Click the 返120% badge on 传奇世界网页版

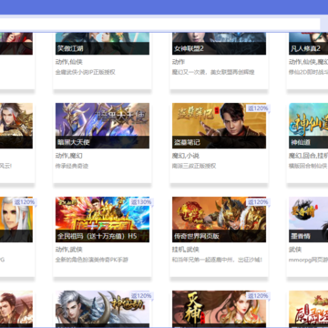(258, 202)
